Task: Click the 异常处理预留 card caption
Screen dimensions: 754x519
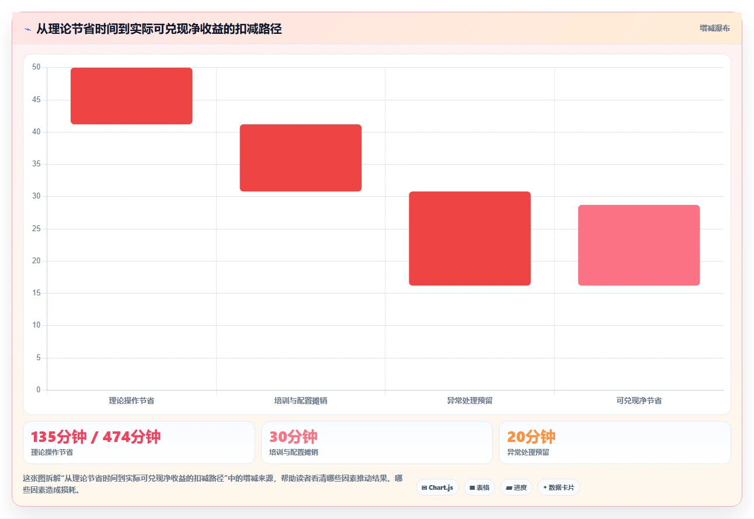Action: (528, 452)
